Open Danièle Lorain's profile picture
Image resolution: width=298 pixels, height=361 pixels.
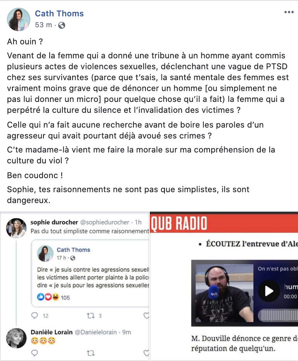click(x=16, y=338)
